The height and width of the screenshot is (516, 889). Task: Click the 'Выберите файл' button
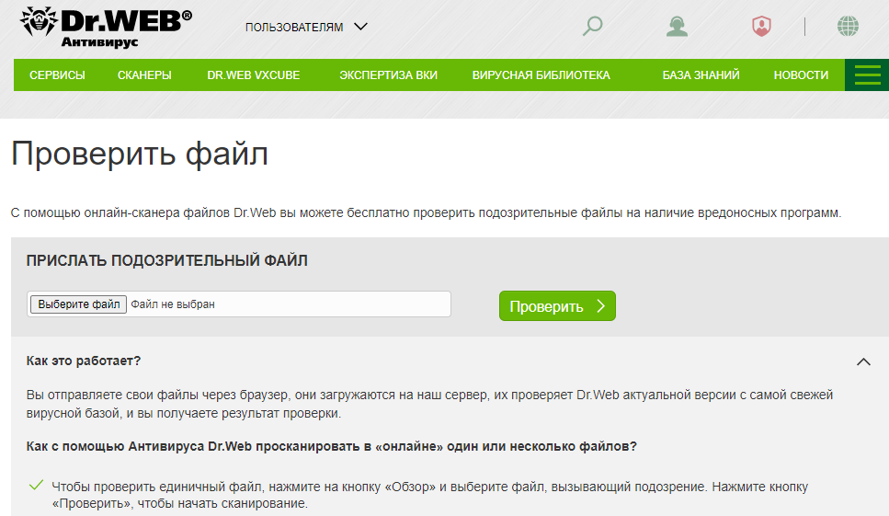tap(78, 304)
